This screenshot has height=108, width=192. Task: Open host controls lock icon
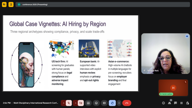187,103
